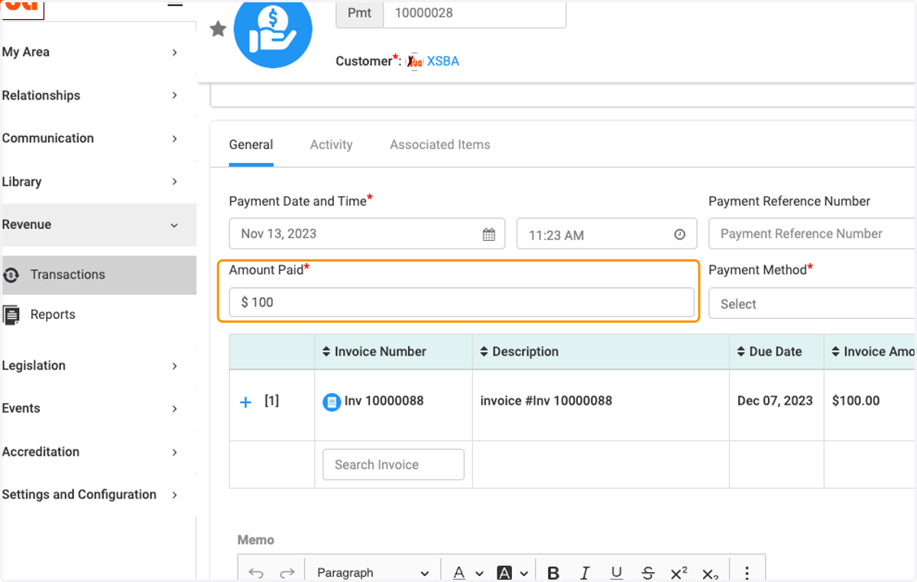Open the background color dropdown arrow

524,574
